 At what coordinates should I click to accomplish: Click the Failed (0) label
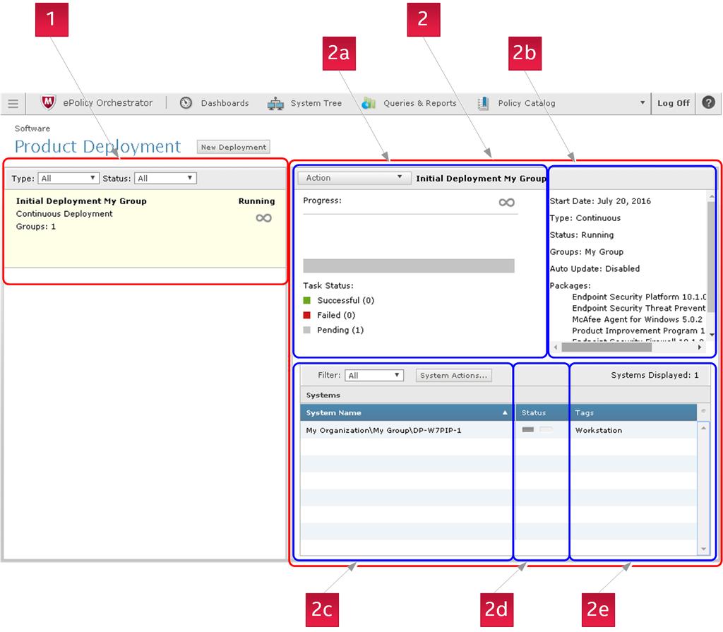click(336, 315)
